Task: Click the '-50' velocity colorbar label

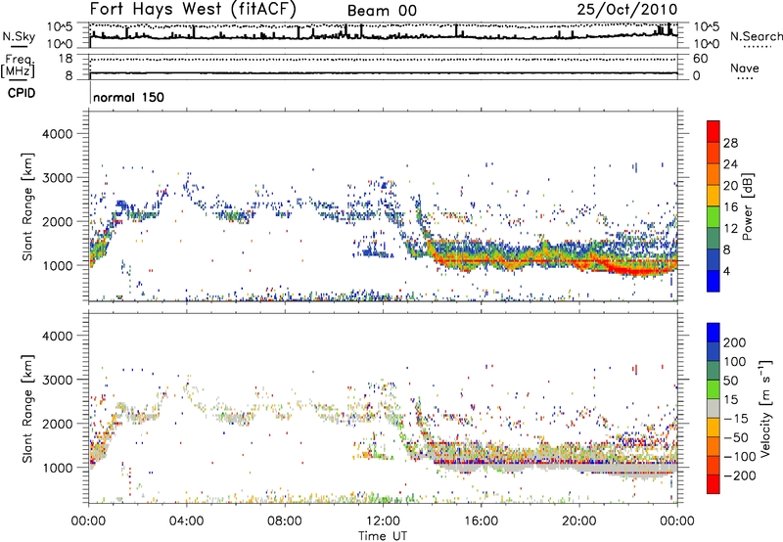Action: [x=736, y=437]
